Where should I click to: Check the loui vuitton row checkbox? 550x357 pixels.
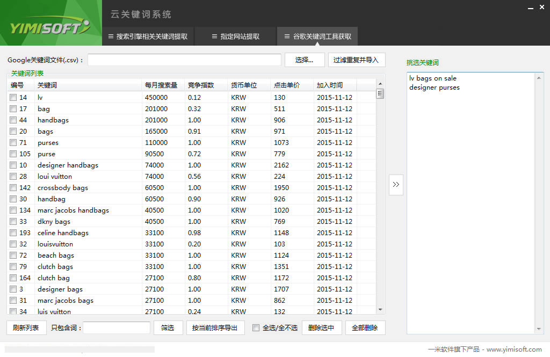pyautogui.click(x=13, y=177)
